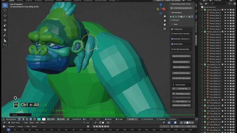Open the Keying dropdown in timeline
Image resolution: width=237 pixels, height=133 pixels.
pyautogui.click(x=21, y=126)
